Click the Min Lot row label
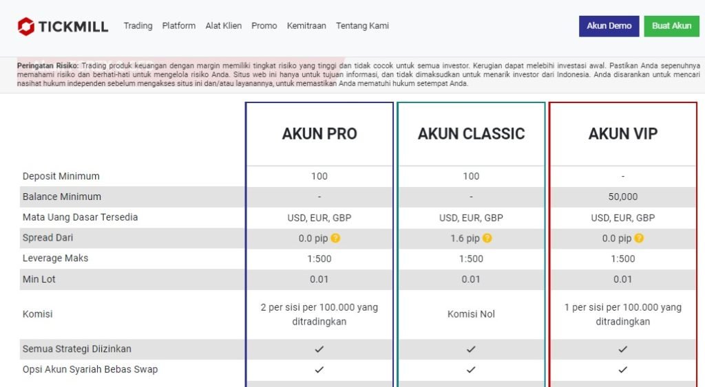This screenshot has width=705, height=387. coord(39,279)
